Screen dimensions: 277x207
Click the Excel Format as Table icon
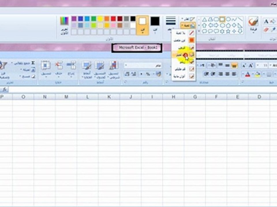pyautogui.click(x=100, y=65)
